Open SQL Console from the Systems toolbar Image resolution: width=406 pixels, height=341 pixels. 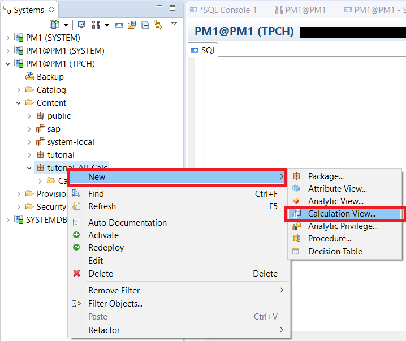(x=119, y=25)
